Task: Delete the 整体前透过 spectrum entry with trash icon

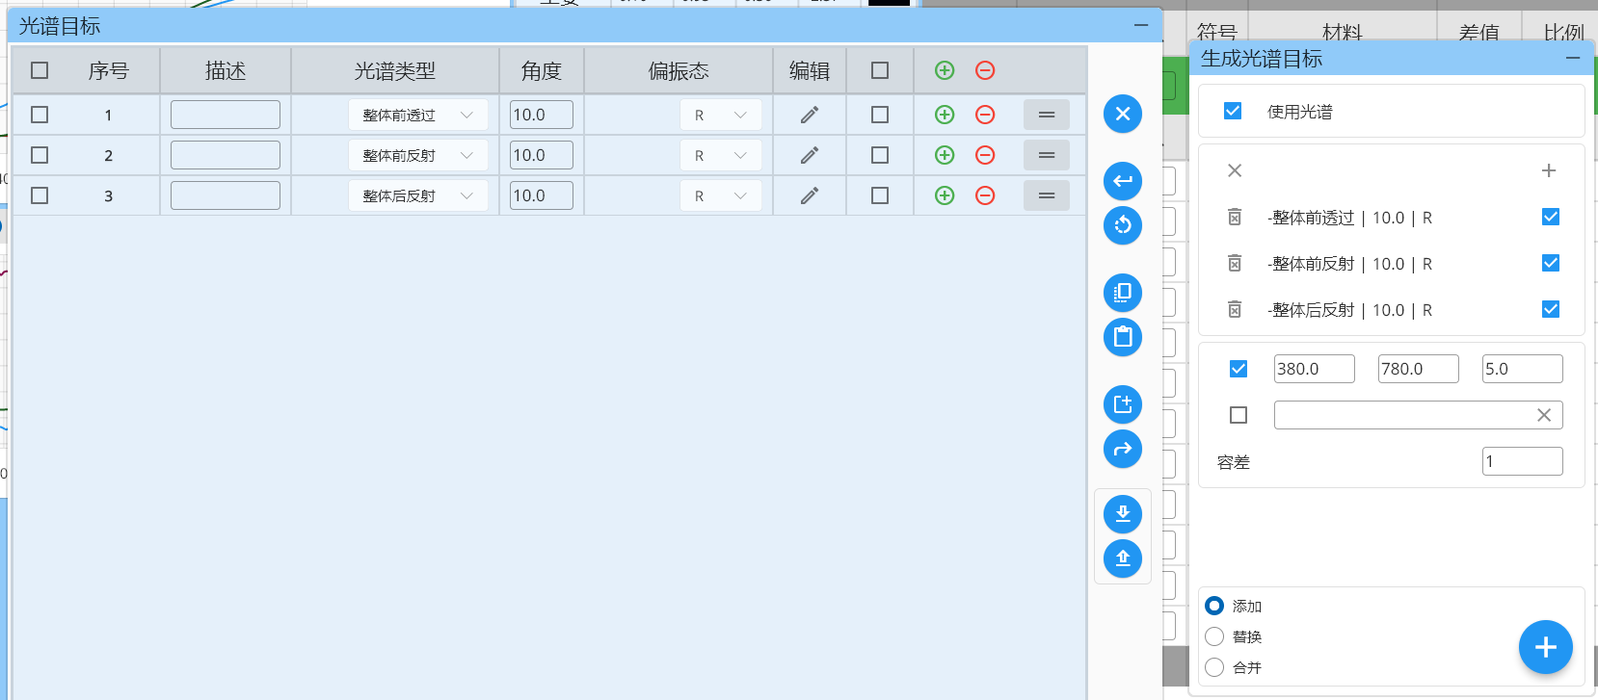Action: point(1235,218)
